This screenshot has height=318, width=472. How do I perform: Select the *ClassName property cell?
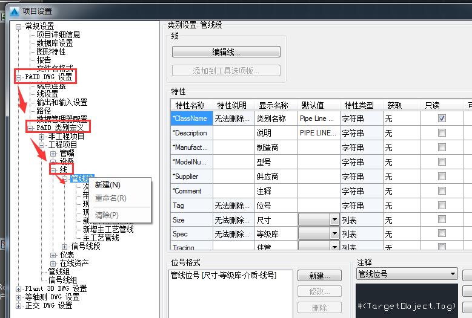[x=191, y=118]
